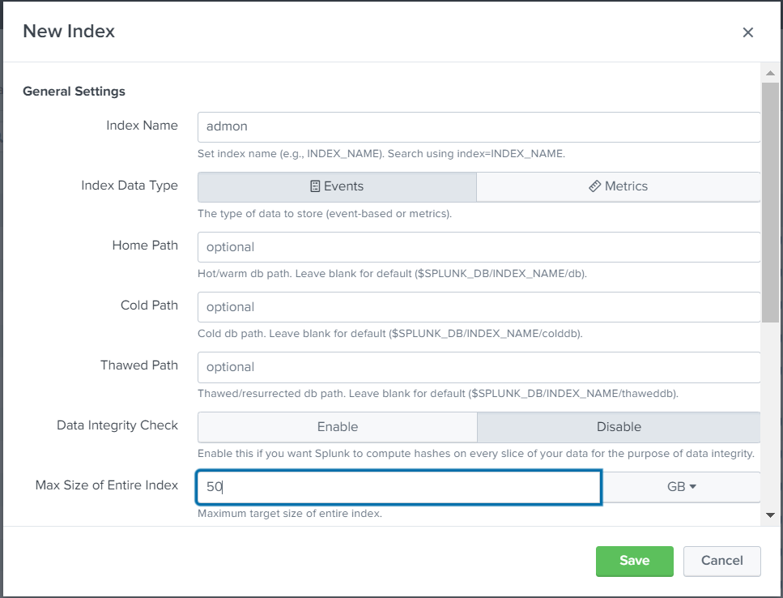This screenshot has width=783, height=598.
Task: Click the scrollbar track below the thumb
Action: pos(770,413)
